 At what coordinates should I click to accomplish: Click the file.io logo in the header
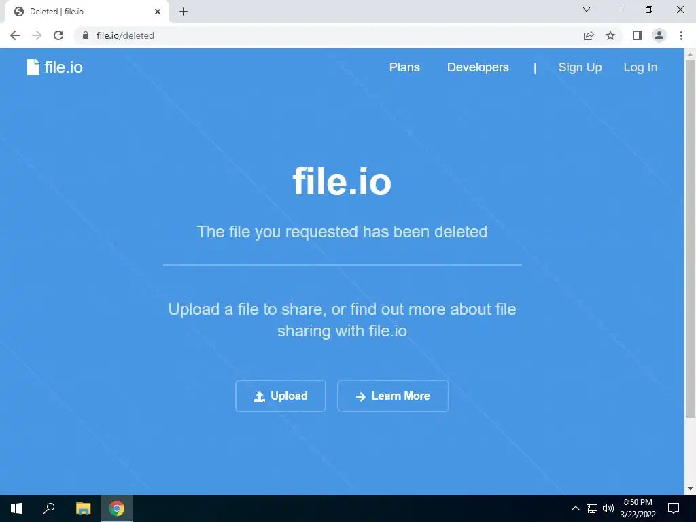tap(54, 67)
